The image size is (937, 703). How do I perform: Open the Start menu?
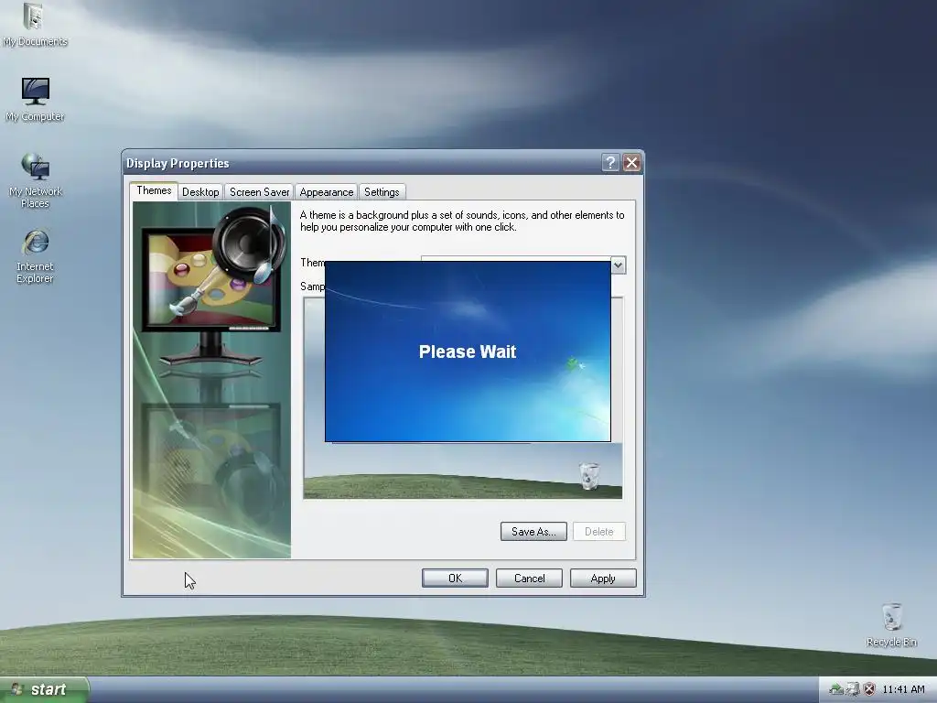[x=44, y=689]
